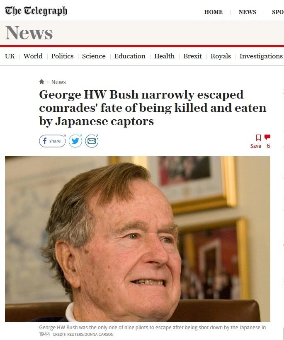The image size is (284, 340).
Task: Save the article with bookmark icon
Action: [258, 137]
